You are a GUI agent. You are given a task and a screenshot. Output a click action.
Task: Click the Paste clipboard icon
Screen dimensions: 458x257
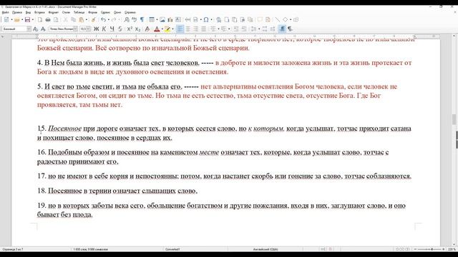click(82, 20)
